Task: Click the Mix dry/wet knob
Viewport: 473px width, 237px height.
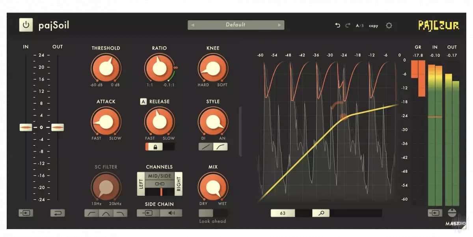Action: [x=212, y=187]
